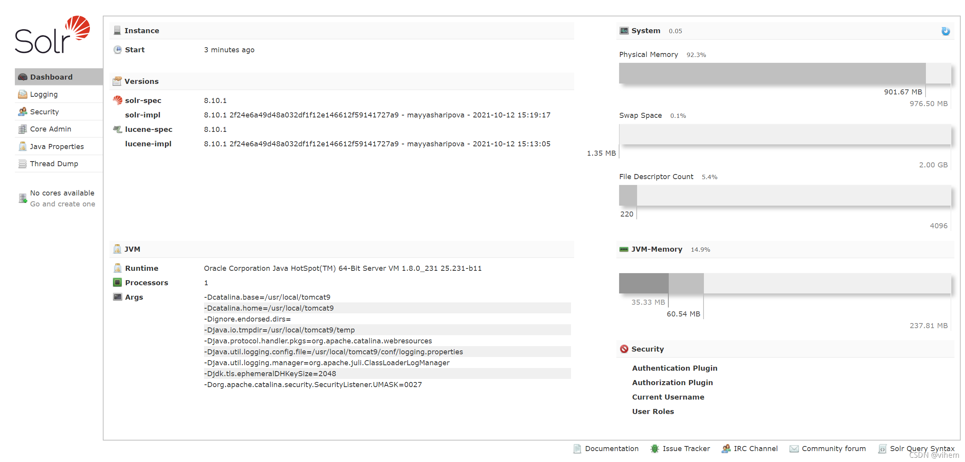Click the IRC Channel users icon

click(726, 449)
